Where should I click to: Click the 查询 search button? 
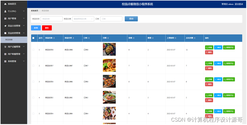[x=131, y=19]
